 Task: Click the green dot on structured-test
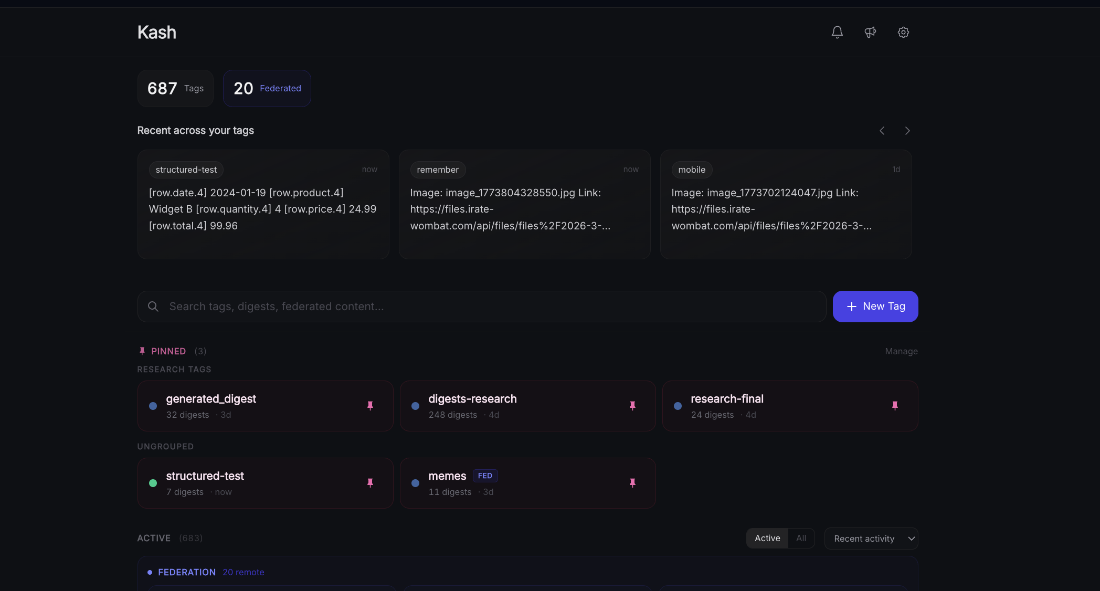[153, 483]
